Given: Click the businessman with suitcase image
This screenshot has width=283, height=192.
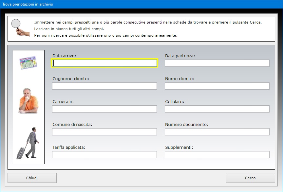Looking at the screenshot, I should pos(28,143).
